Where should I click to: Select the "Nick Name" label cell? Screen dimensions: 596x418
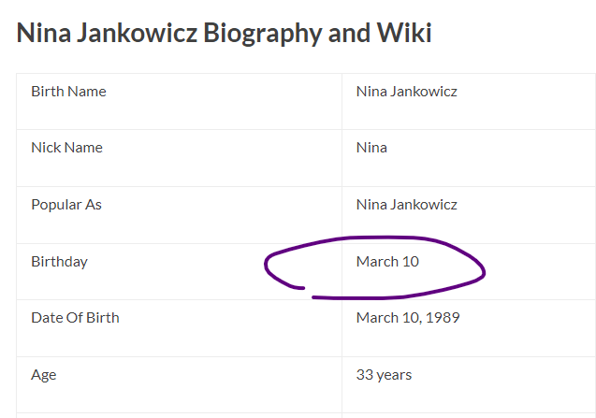tap(66, 148)
